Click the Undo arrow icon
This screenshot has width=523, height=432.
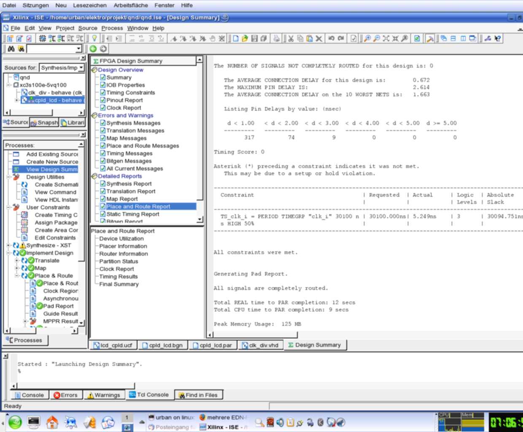pos(331,38)
